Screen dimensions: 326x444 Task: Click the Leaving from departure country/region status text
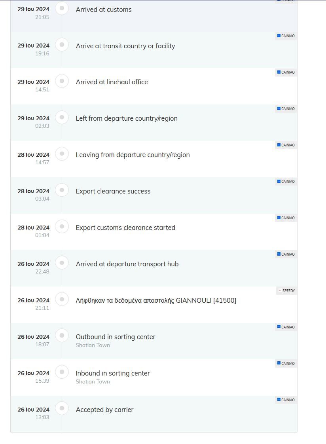(133, 155)
